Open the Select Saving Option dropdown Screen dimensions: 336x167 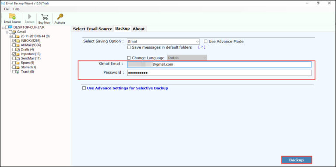tap(163, 42)
